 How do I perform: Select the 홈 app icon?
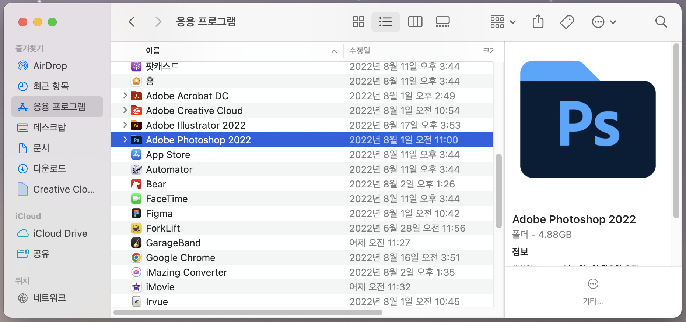[x=136, y=81]
